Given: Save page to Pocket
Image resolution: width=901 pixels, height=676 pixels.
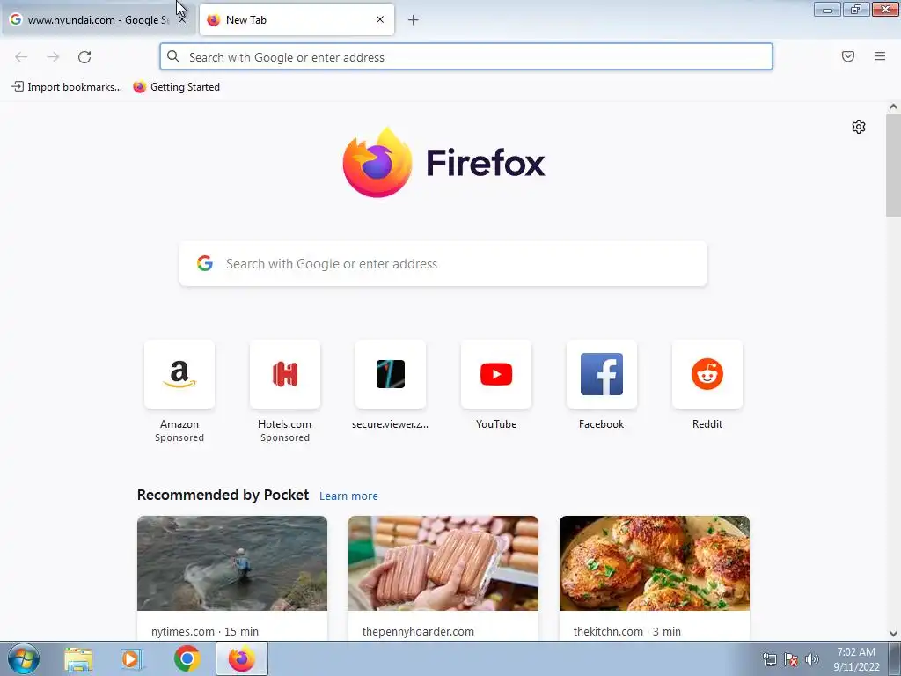Looking at the screenshot, I should click(x=848, y=56).
